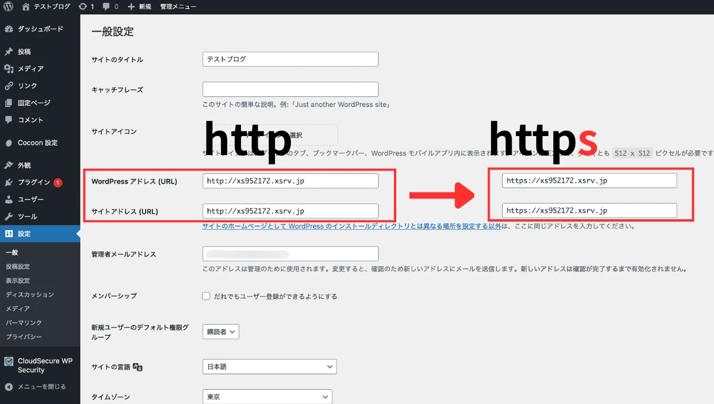Viewport: 714px width, 404px height.
Task: Click the home icon beside テストブログ
Action: coord(26,7)
